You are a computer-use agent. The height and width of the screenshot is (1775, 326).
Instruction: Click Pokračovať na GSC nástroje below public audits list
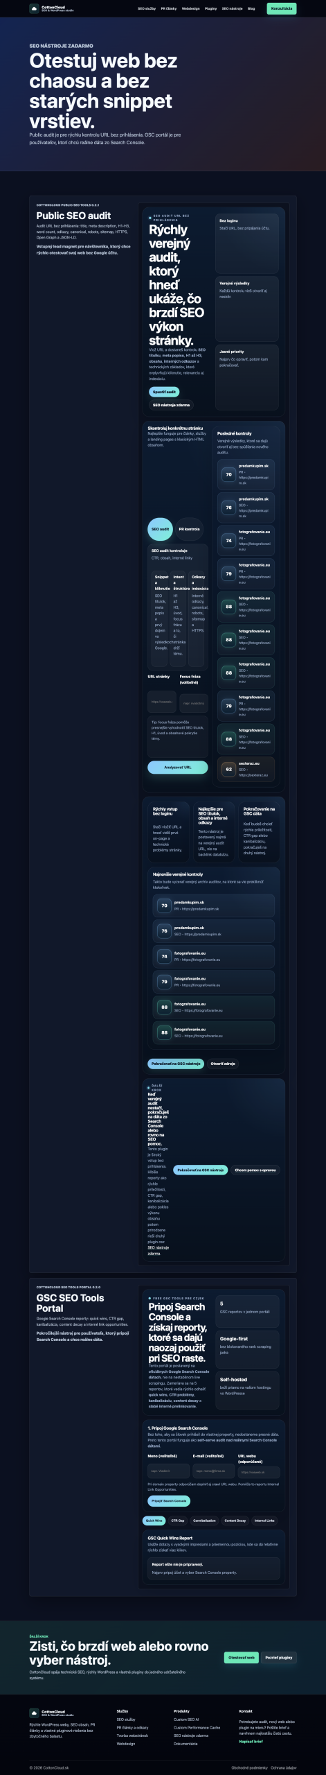[176, 1064]
